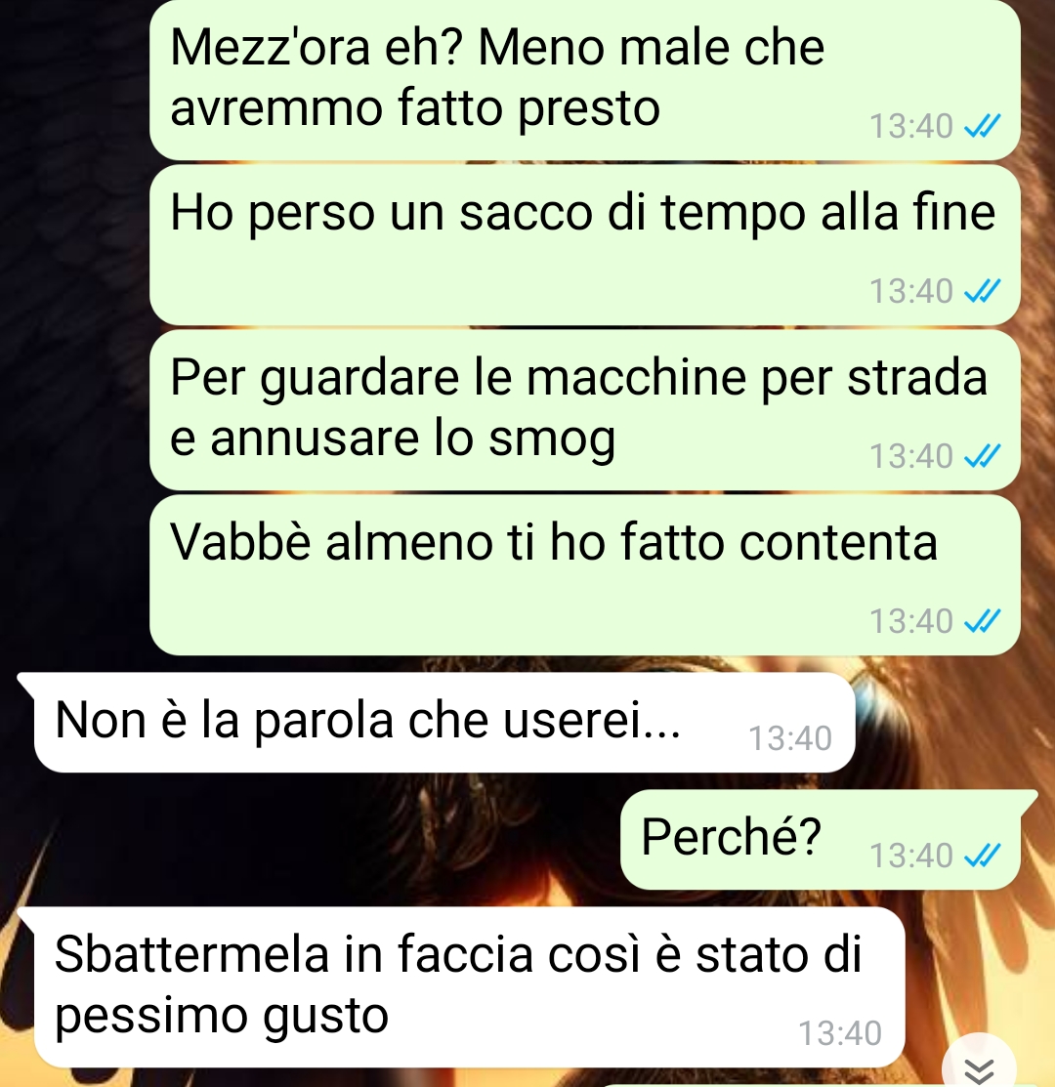The image size is (1055, 1087).
Task: Tap 13:40 timestamp on 'pessimo gusto' message
Action: tap(840, 1033)
